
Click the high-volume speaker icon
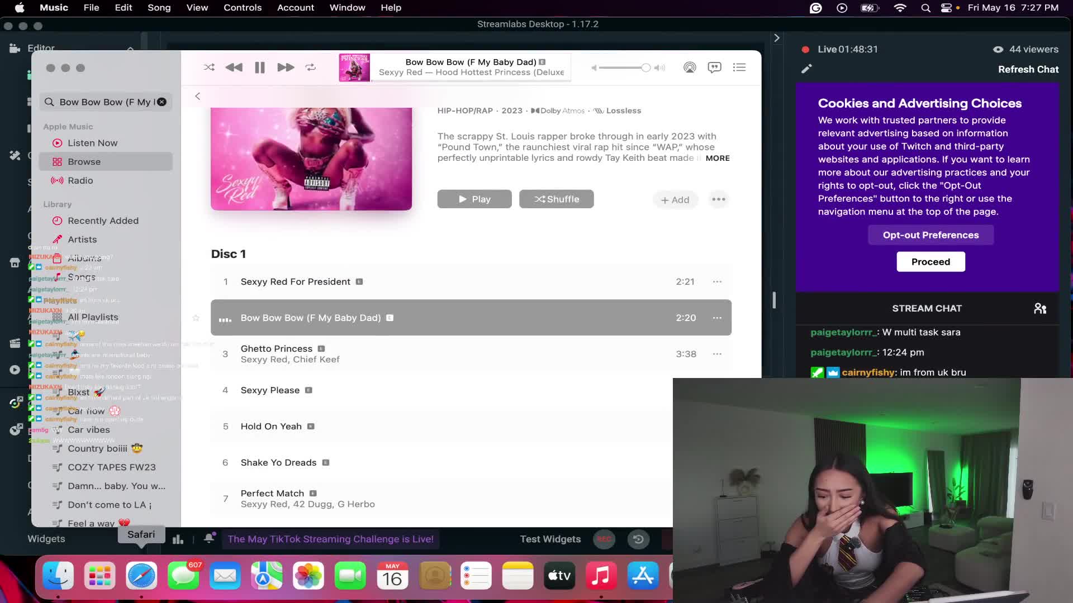click(660, 68)
